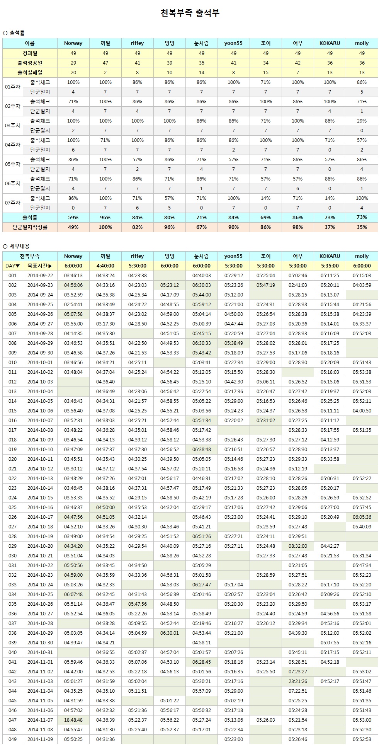
Task: Select yoon55's time 05:38:49 on day 008
Action: (233, 343)
